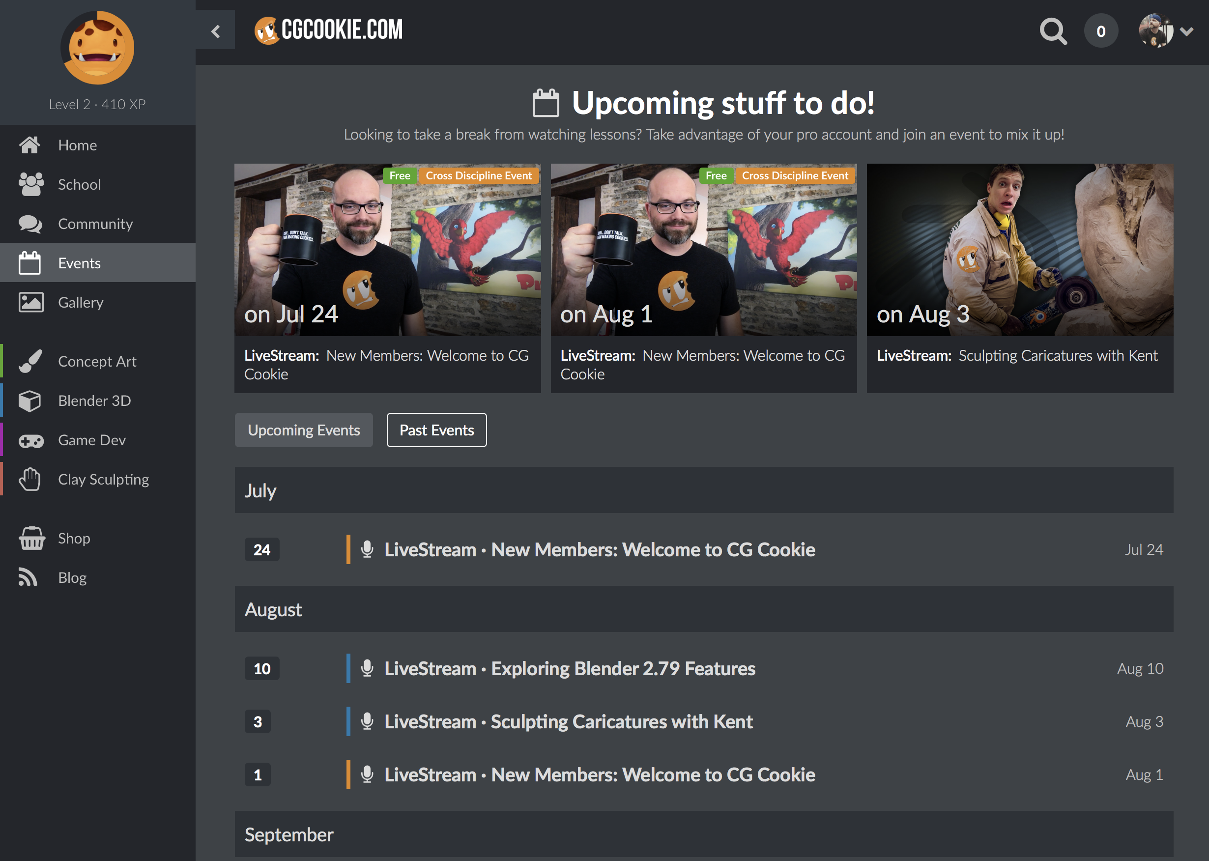Click the Shop basket icon
This screenshot has height=861, width=1209.
(x=32, y=538)
